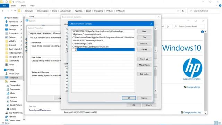Click Delete button

[x=144, y=50]
